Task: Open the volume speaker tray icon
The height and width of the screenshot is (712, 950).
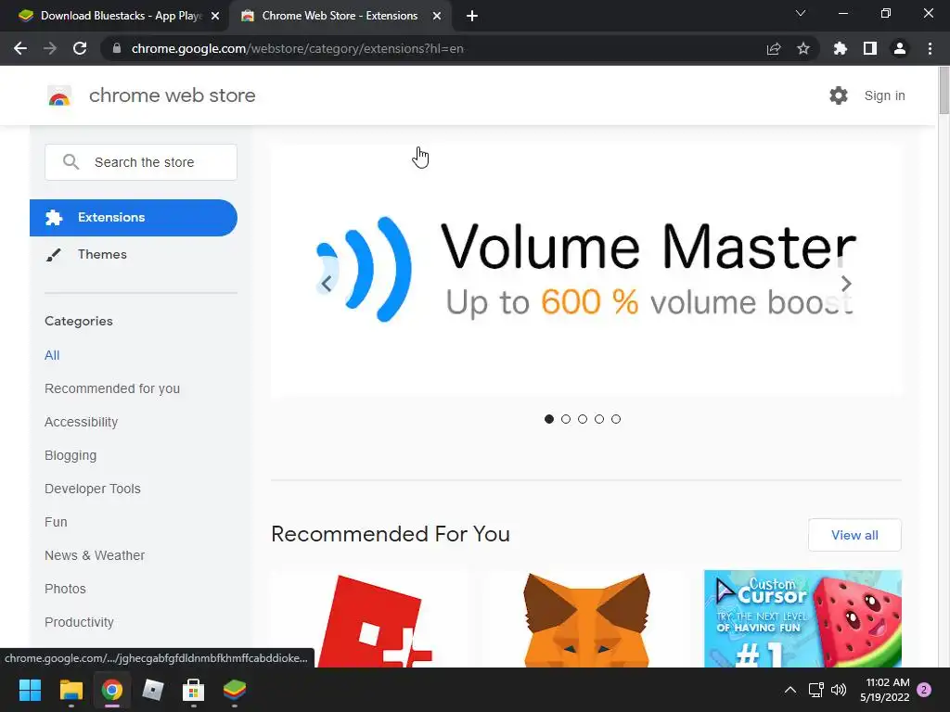Action: (839, 690)
